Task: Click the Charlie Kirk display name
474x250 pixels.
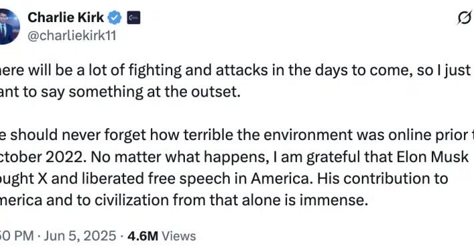Action: [65, 17]
